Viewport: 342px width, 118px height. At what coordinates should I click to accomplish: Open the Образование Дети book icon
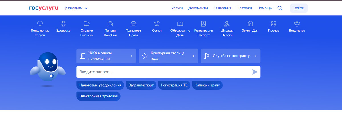(180, 24)
